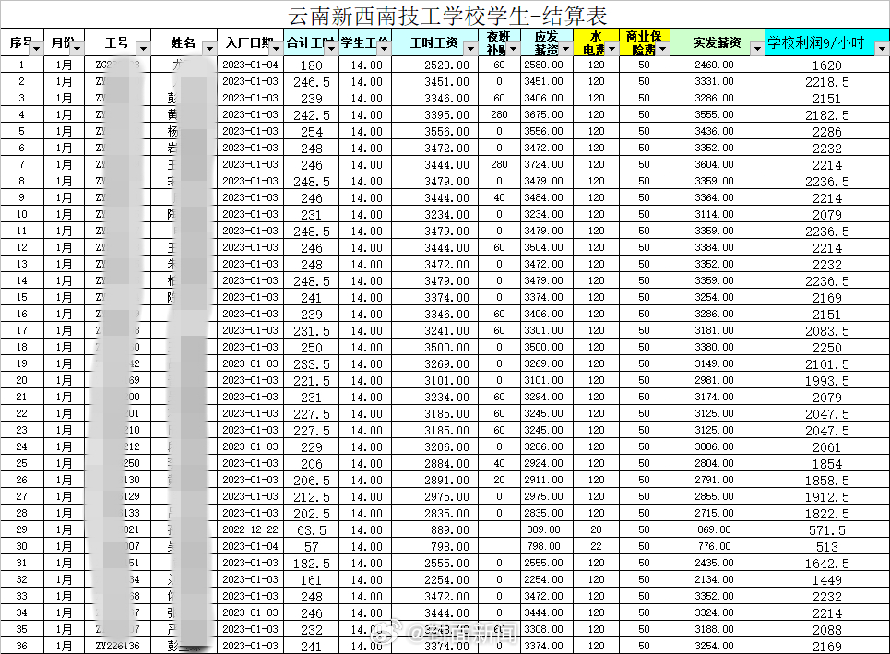The height and width of the screenshot is (654, 890).
Task: Open the filter dropdown for 学校利润9/小时 column
Action: 882,49
